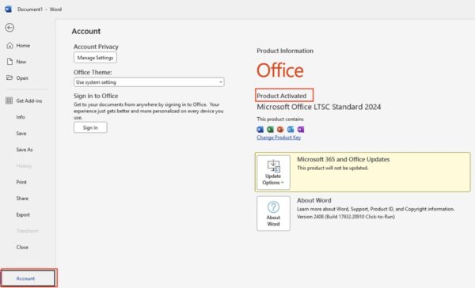475x288 pixels.
Task: Click the Word icon in title bar
Action: (8, 9)
